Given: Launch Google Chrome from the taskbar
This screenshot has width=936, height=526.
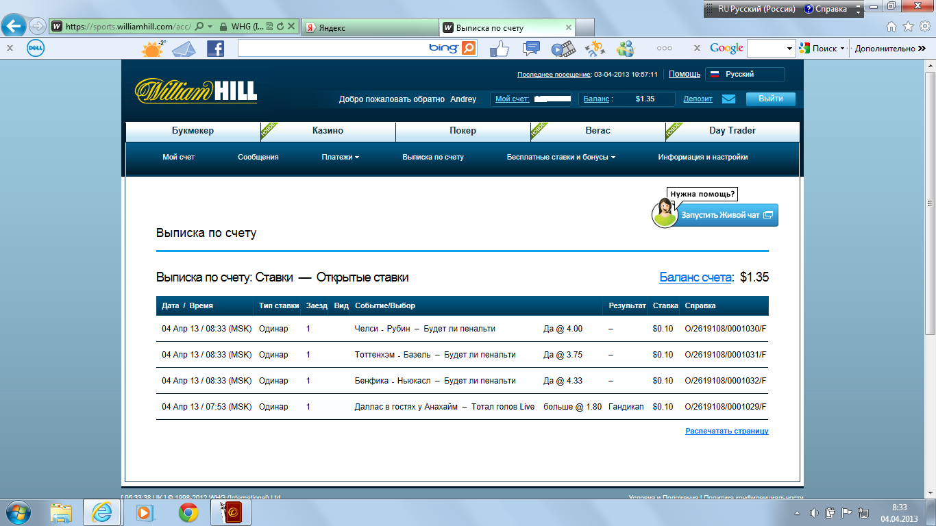Looking at the screenshot, I should [x=188, y=512].
